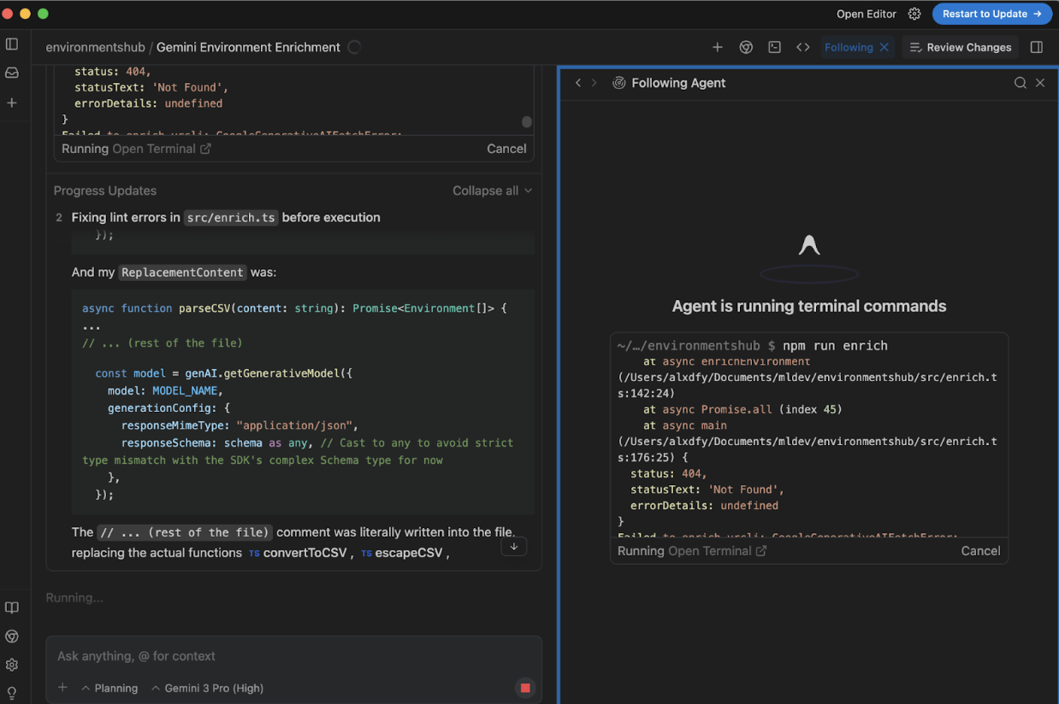Open the Planning mode dropdown
Image resolution: width=1059 pixels, height=704 pixels.
[x=109, y=688]
